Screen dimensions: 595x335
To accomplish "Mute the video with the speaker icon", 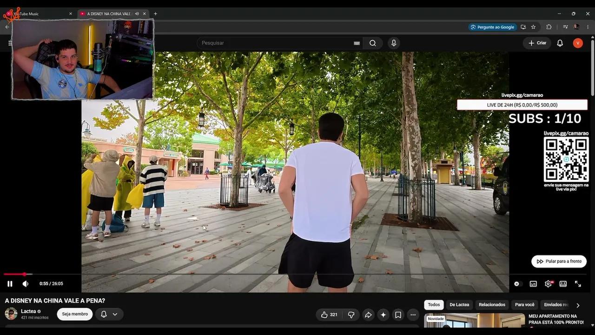I will [26, 284].
